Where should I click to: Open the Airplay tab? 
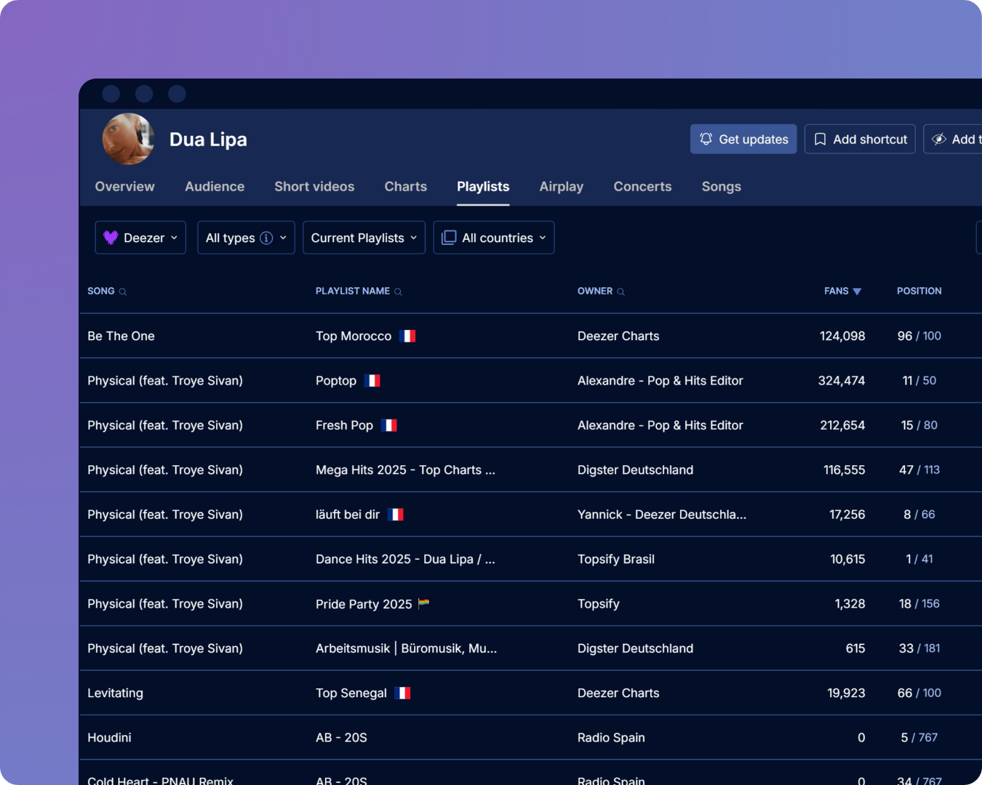coord(561,186)
